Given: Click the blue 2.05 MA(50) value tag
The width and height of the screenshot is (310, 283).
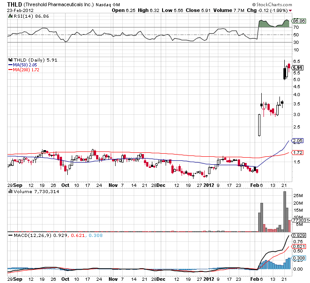Looking at the screenshot, I should (x=297, y=140).
